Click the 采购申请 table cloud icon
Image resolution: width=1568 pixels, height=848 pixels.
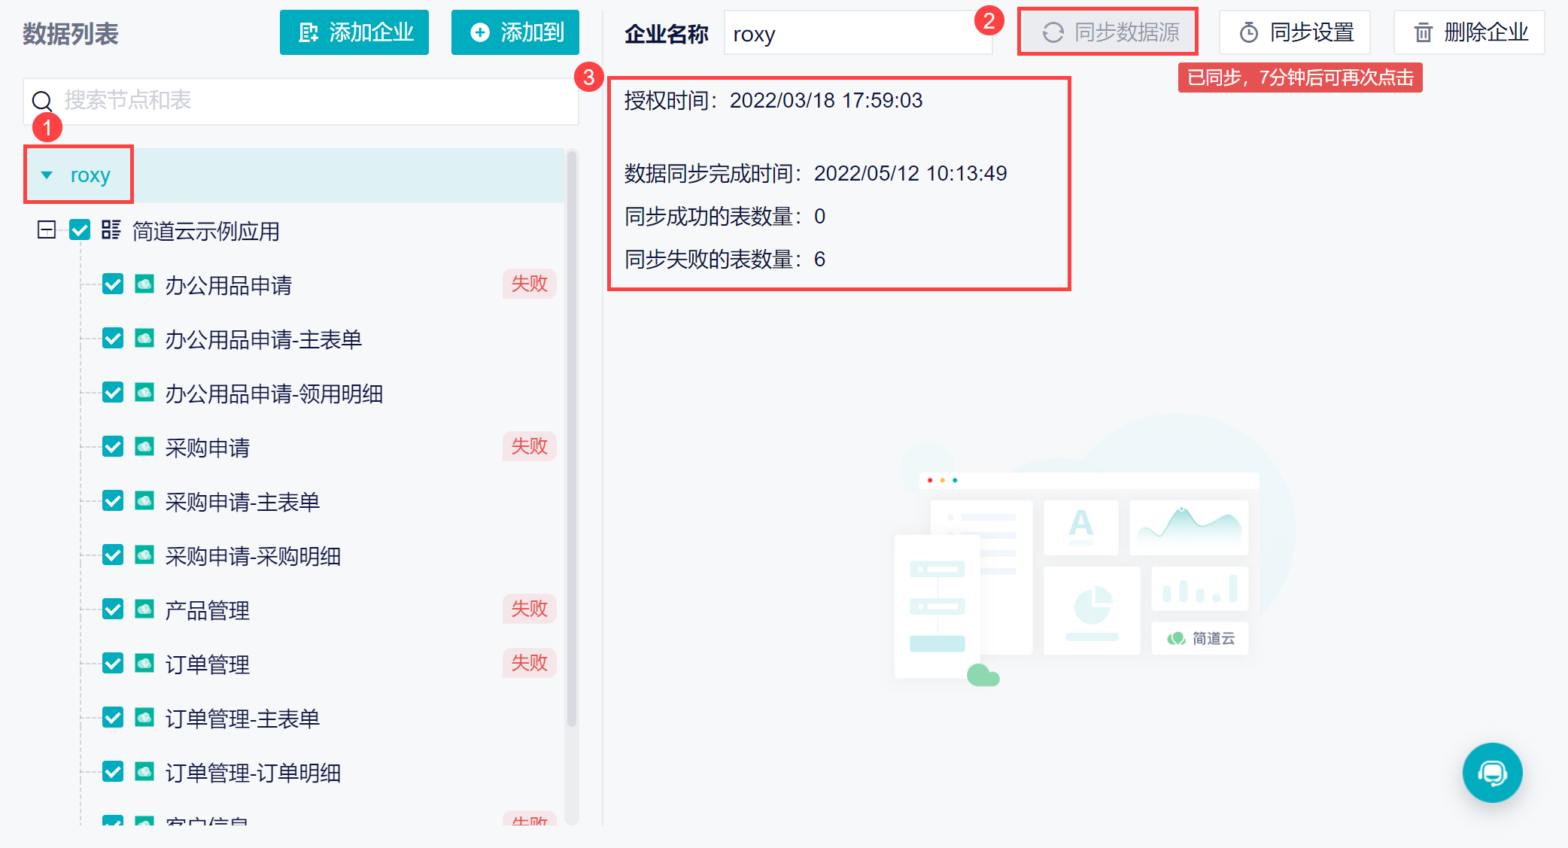click(144, 447)
